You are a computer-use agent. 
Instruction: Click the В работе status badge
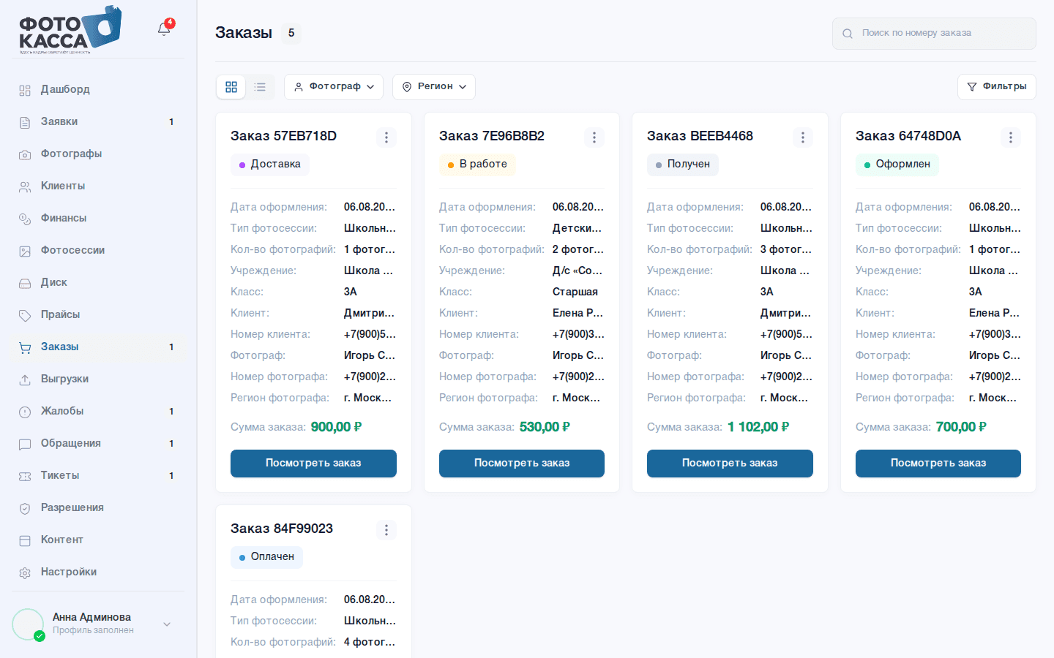click(477, 164)
